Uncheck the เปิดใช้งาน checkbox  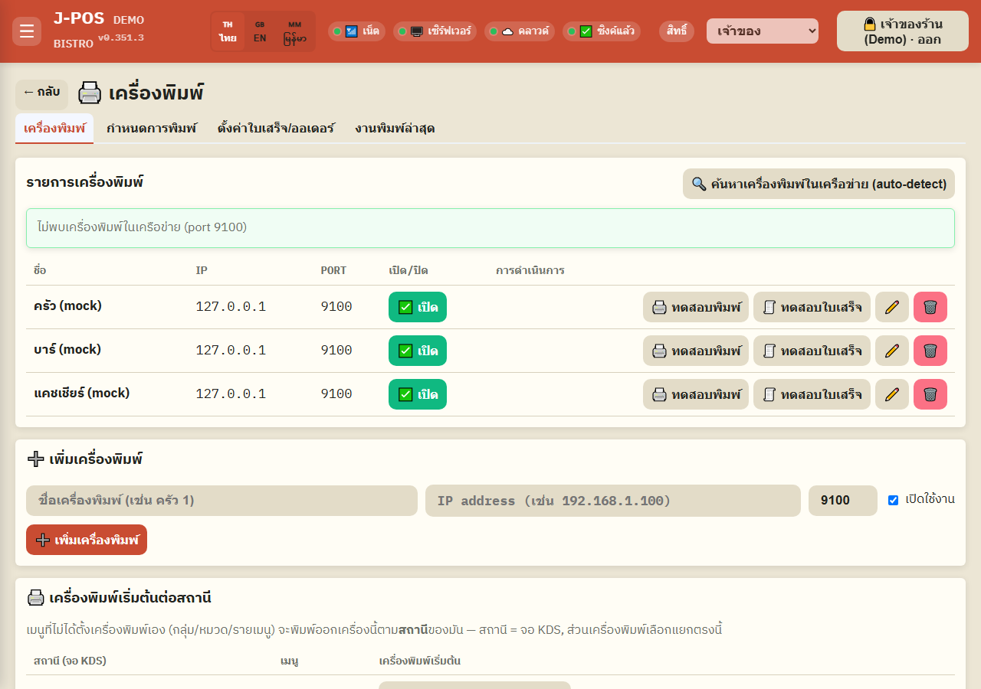(x=893, y=500)
